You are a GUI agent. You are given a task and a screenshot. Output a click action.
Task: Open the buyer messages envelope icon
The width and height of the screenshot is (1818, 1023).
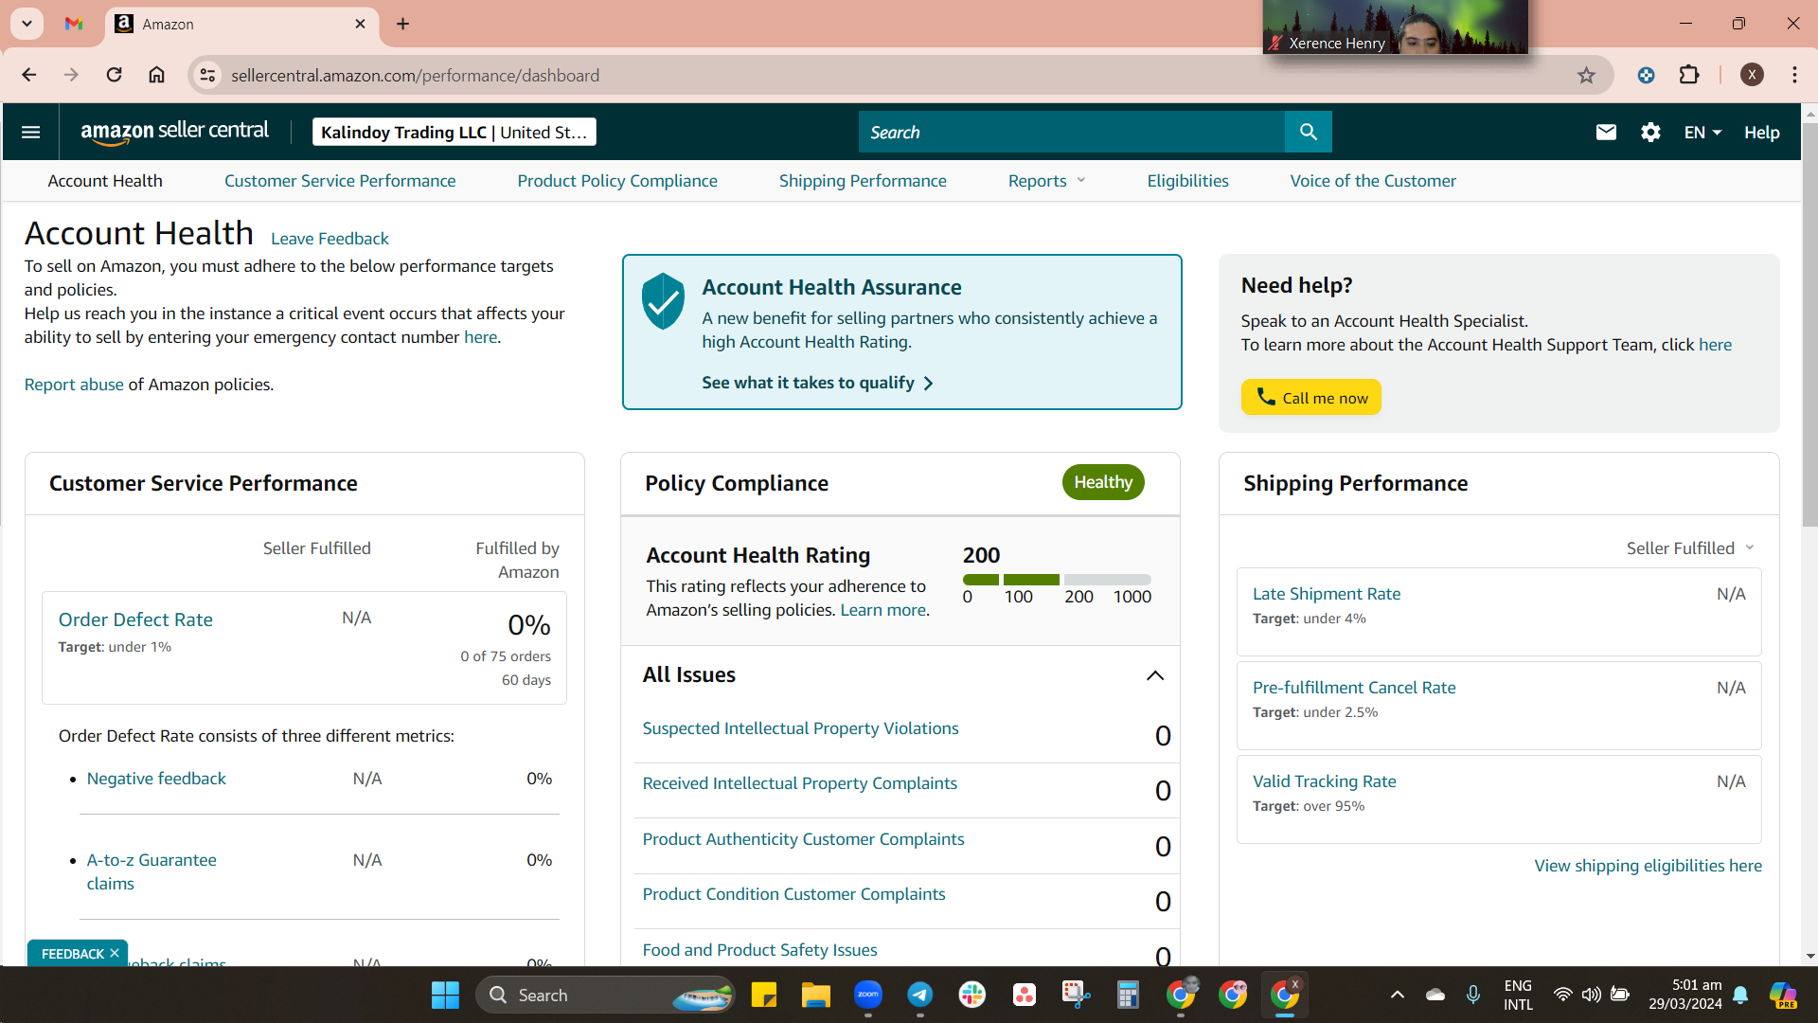[1606, 133]
